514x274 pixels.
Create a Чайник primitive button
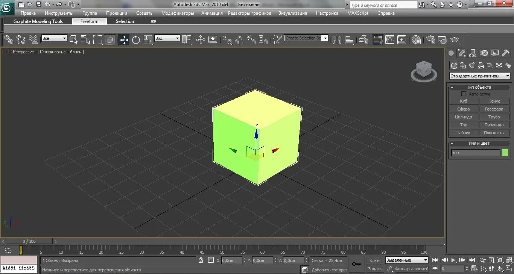click(x=464, y=133)
